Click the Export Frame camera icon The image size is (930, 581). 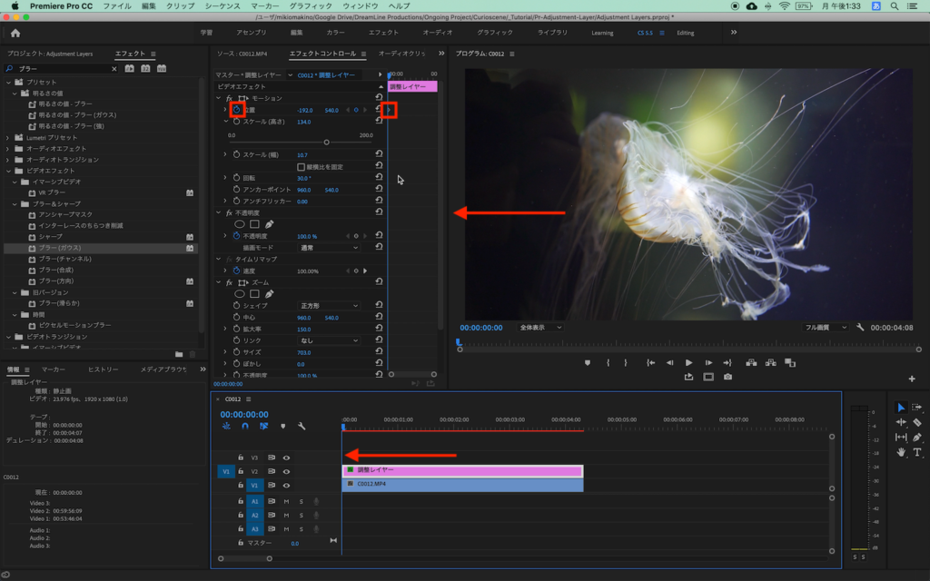[727, 377]
